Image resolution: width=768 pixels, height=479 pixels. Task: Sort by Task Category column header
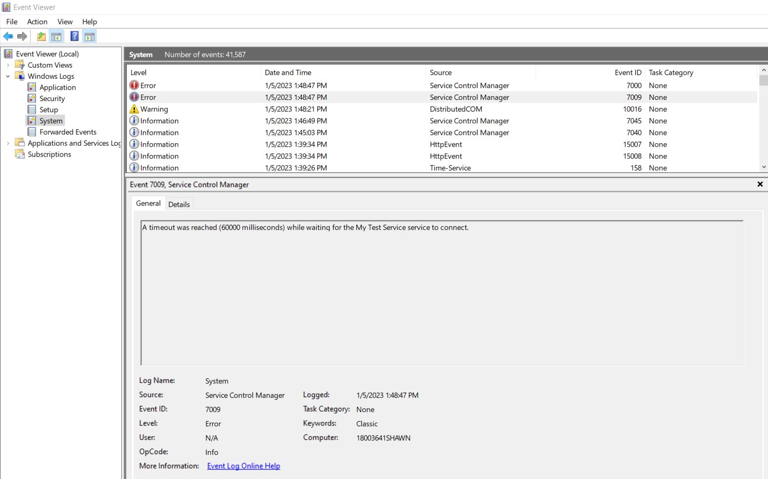point(701,72)
